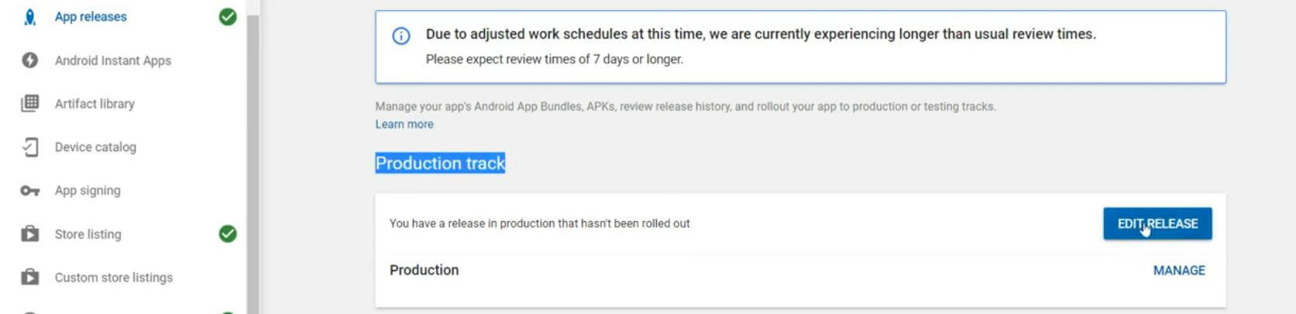Open the App releases menu item
Image resolution: width=1296 pixels, height=314 pixels.
[x=91, y=17]
